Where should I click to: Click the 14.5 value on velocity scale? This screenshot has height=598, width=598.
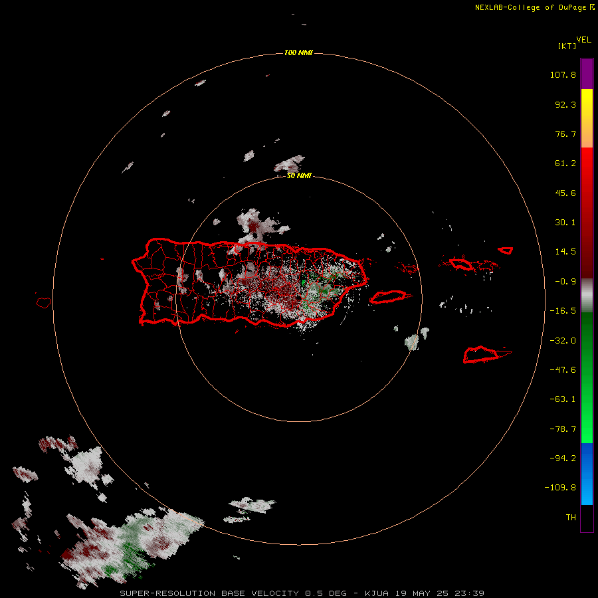[x=565, y=252]
